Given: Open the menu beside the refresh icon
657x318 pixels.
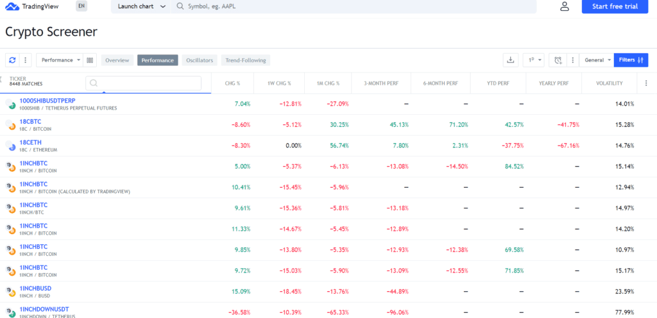Looking at the screenshot, I should (25, 60).
